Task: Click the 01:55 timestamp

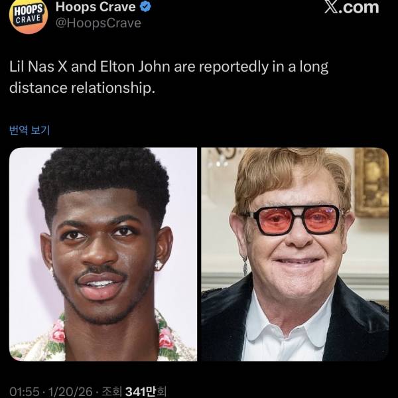Action: 25,391
